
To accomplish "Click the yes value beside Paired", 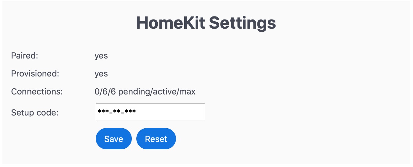I will (x=101, y=56).
